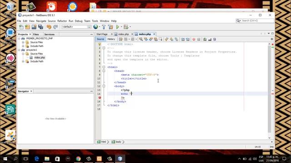
Task: Click the Save All toolbar icon
Action: coord(40,27)
